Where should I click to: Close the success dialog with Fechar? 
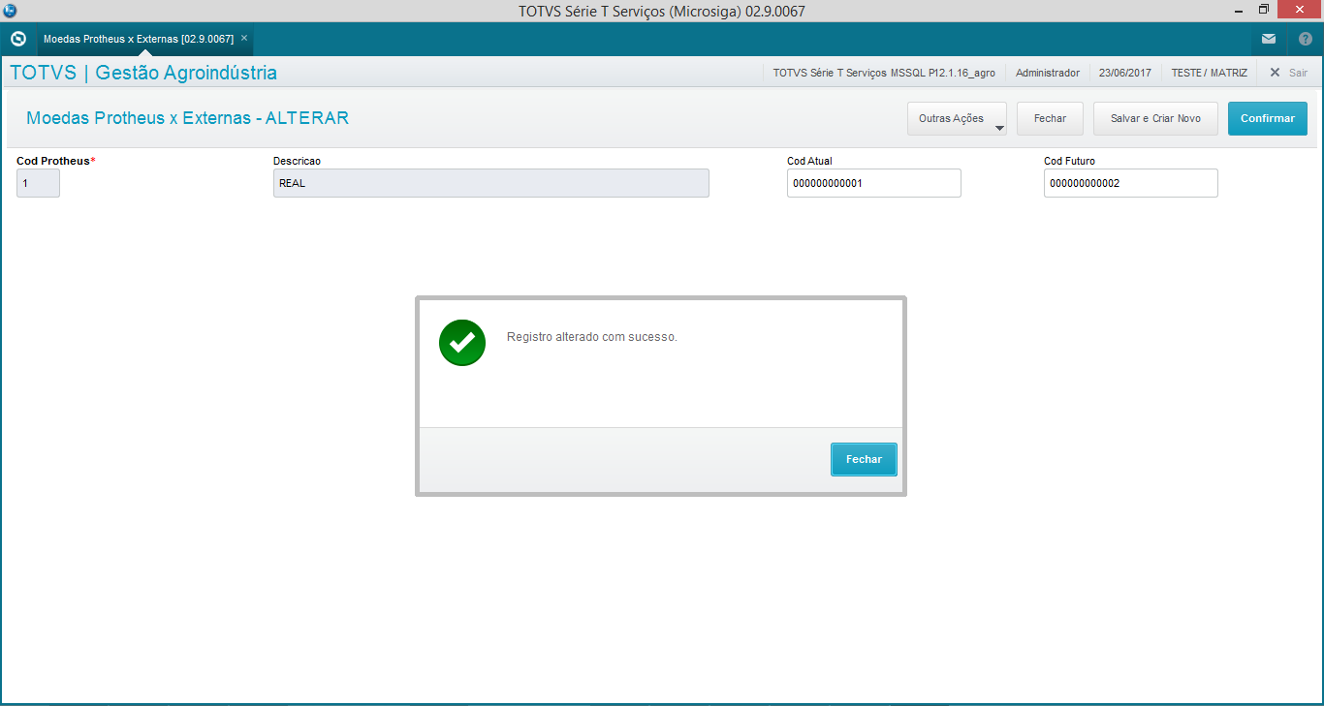pos(864,459)
